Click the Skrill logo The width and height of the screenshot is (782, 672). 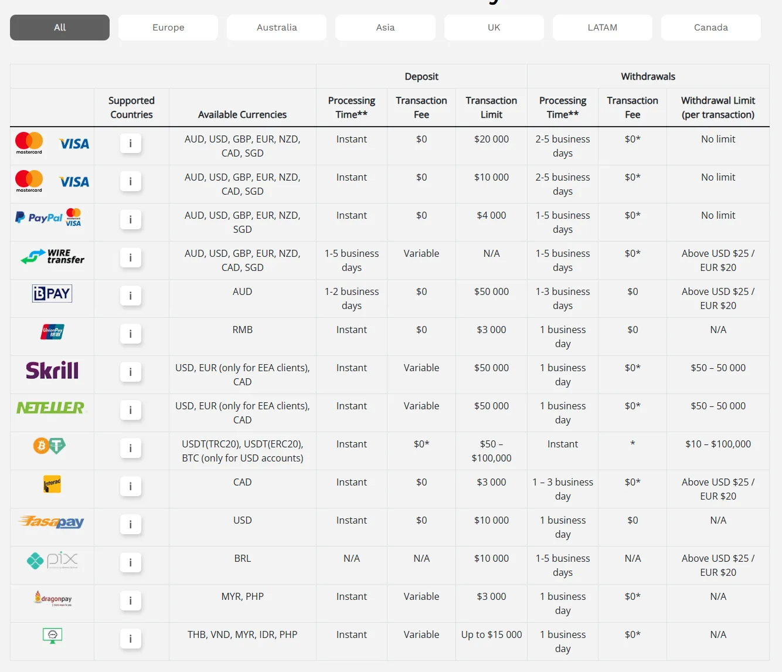[52, 371]
